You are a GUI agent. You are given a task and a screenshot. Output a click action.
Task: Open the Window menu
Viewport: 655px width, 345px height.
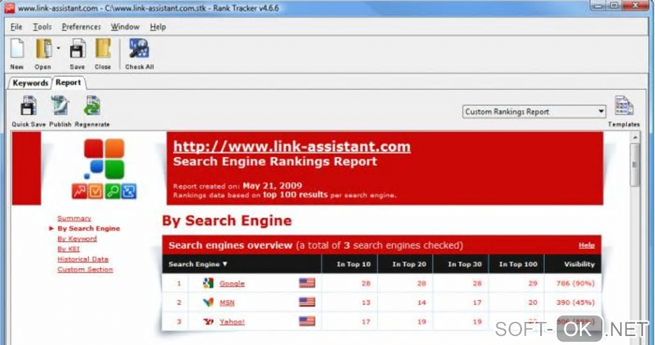coord(125,27)
